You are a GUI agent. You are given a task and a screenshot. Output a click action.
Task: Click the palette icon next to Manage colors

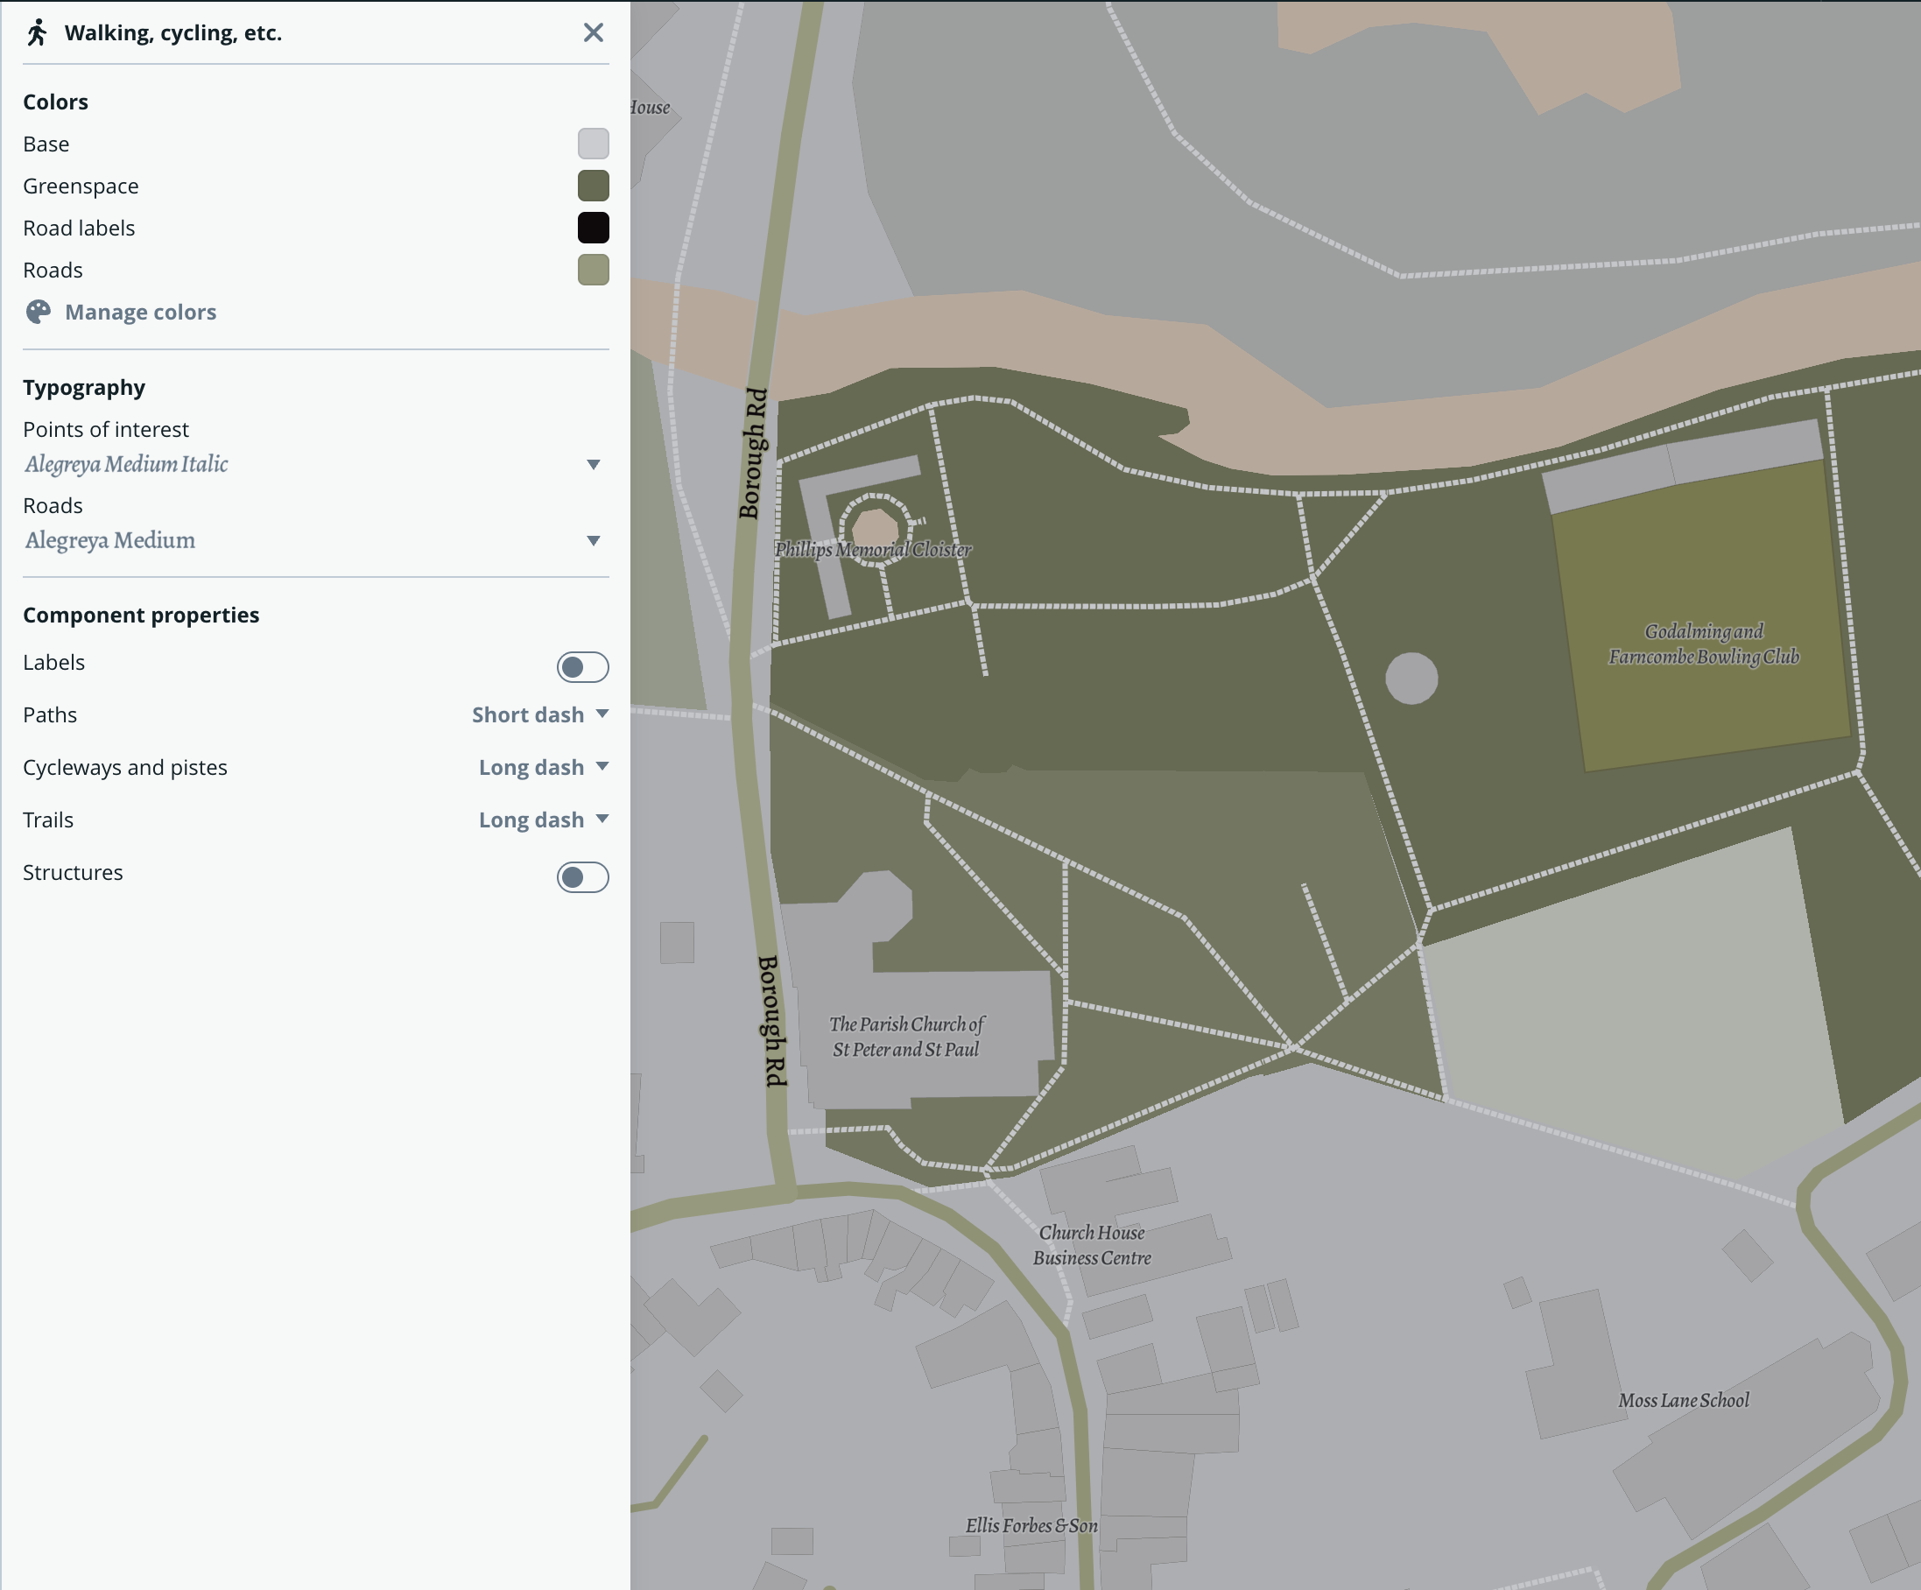[36, 312]
